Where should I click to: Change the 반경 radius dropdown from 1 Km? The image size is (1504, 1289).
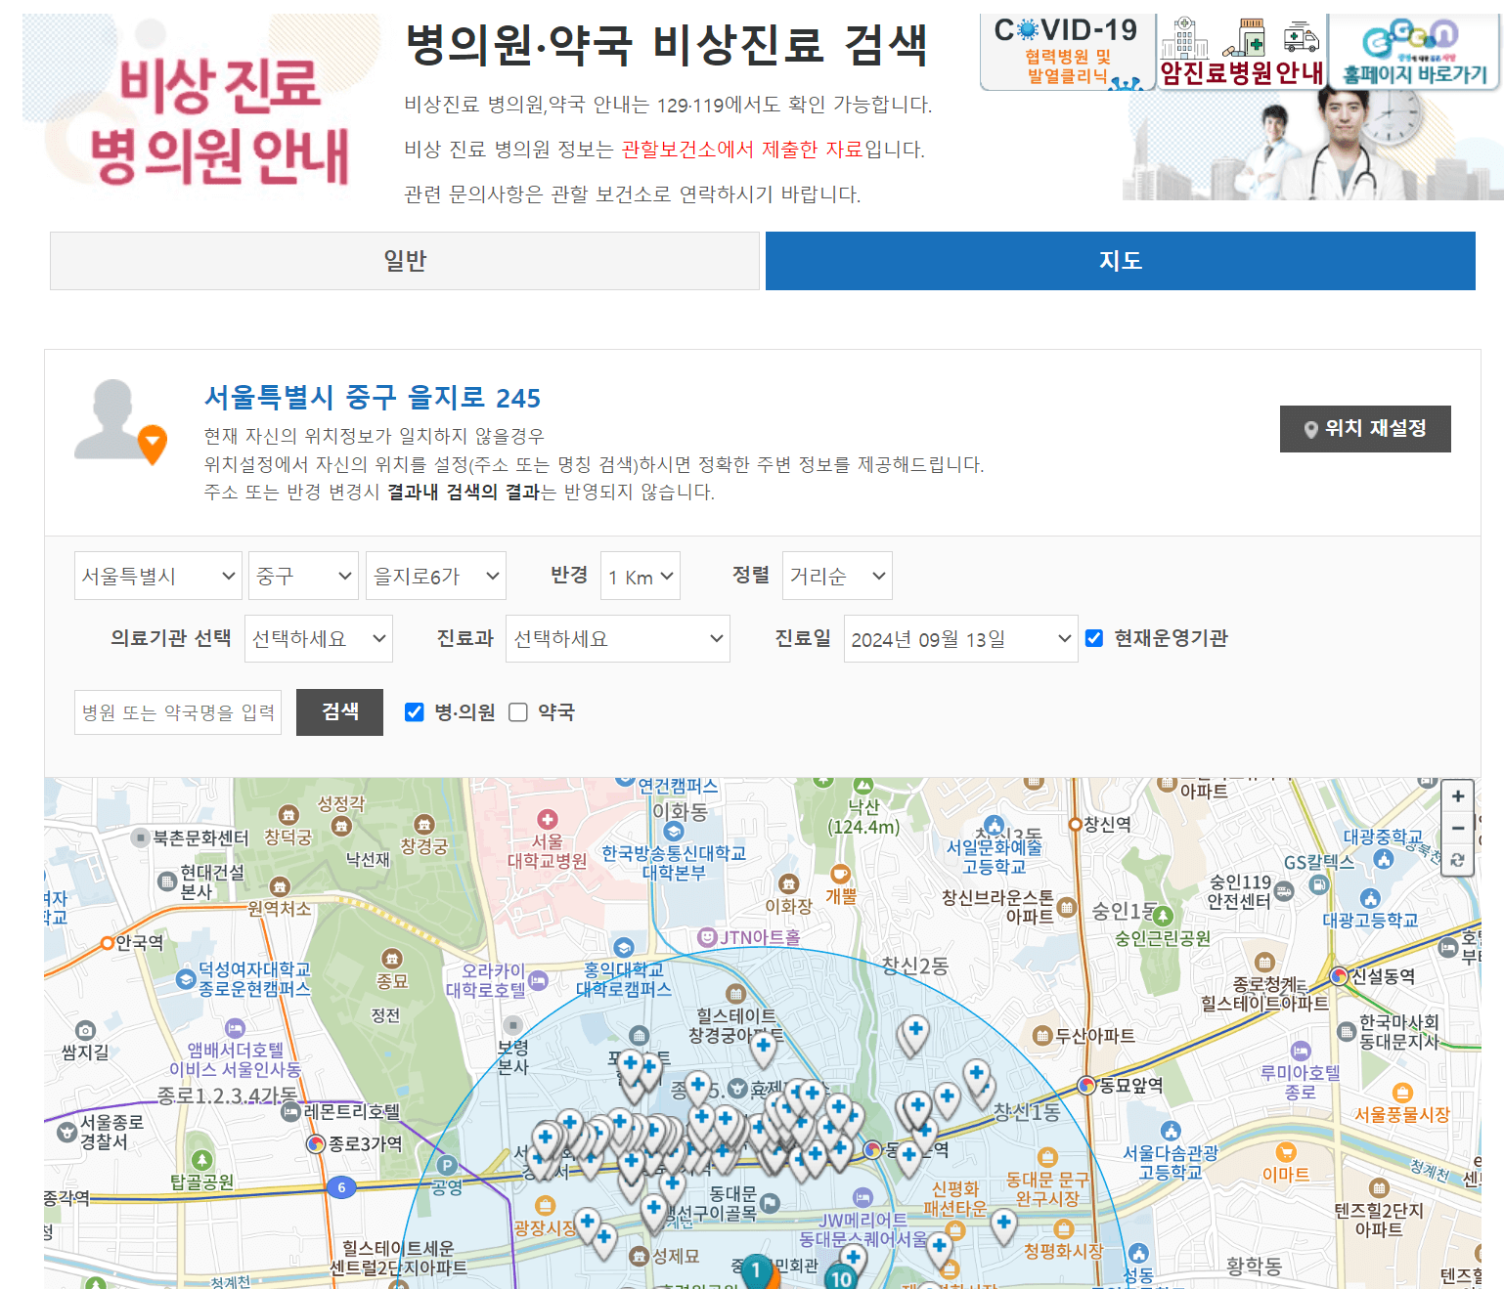640,576
